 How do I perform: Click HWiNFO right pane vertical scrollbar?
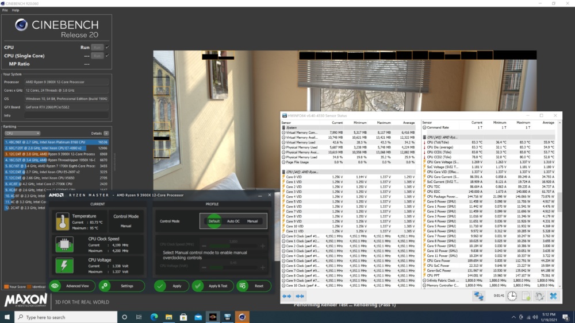coord(559,203)
